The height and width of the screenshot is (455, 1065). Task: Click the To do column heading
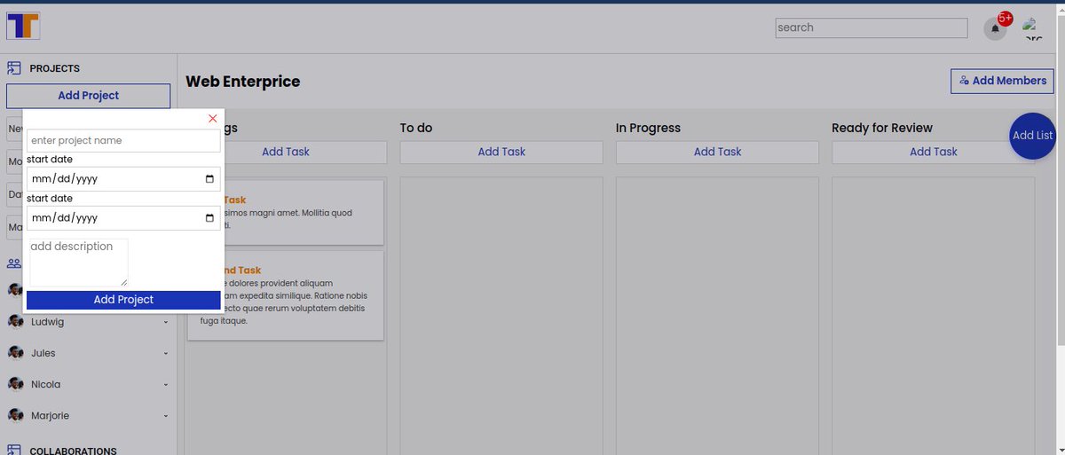pyautogui.click(x=416, y=128)
